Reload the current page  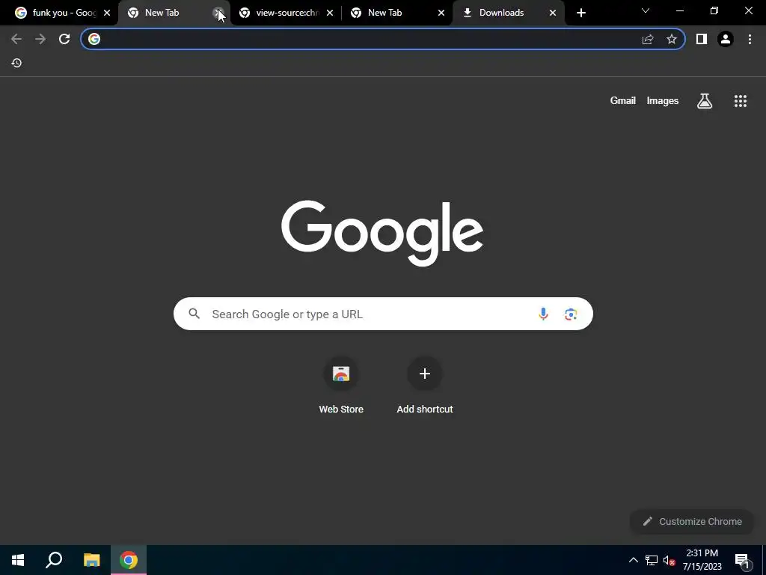[x=64, y=39]
